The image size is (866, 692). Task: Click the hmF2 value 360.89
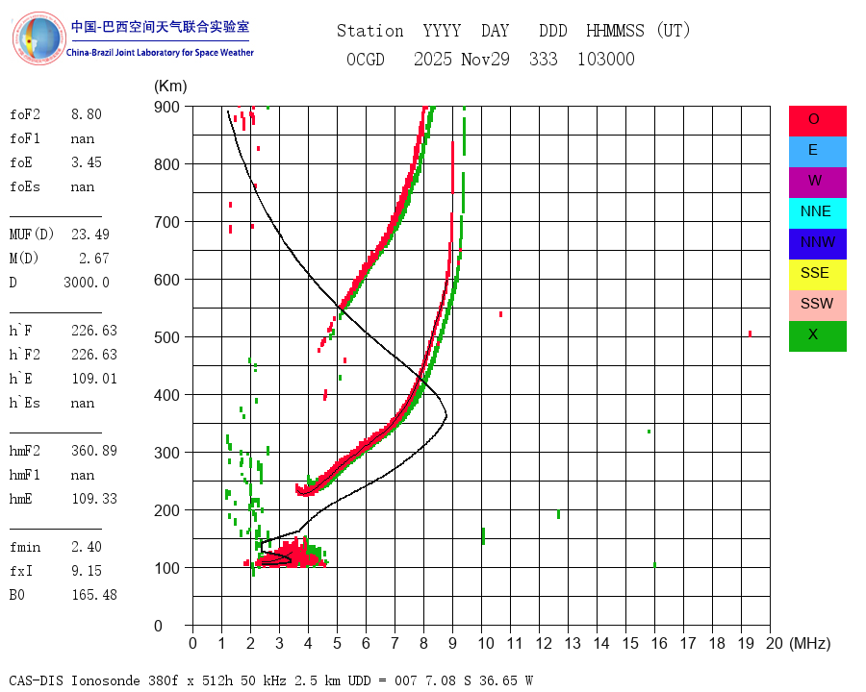[x=94, y=451]
